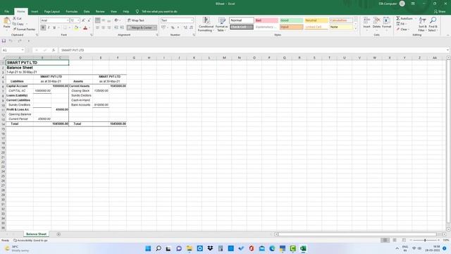Viewport: 451px width, 254px height.
Task: Switch to the Data ribbon tab
Action: coord(87,11)
